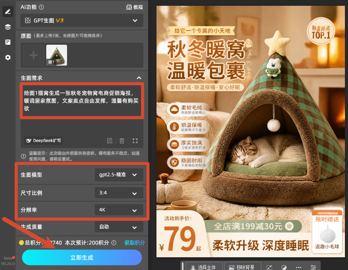This screenshot has height=270, width=348.
Task: Click the half-circle contrast icon in bottom toolbar
Action: pyautogui.click(x=284, y=267)
